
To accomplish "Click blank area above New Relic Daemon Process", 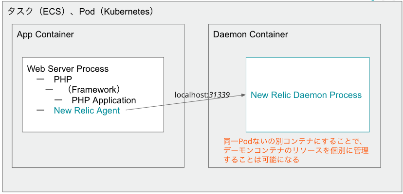I will tap(307, 73).
